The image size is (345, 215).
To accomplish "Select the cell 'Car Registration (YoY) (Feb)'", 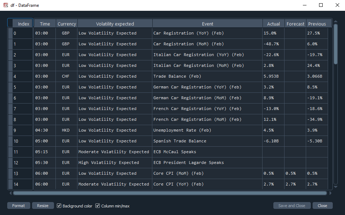I will 207,33.
